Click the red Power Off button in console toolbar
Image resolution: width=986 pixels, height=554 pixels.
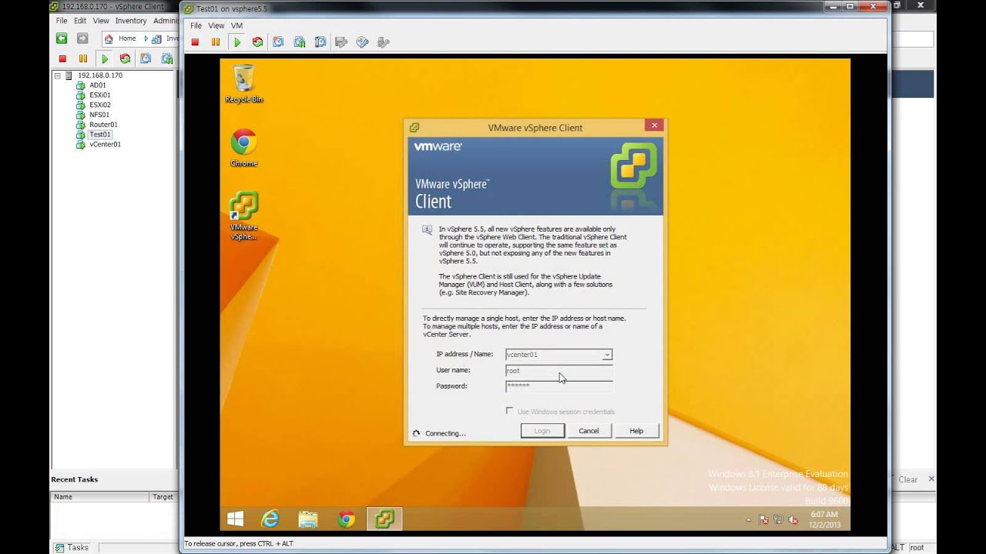click(x=195, y=42)
